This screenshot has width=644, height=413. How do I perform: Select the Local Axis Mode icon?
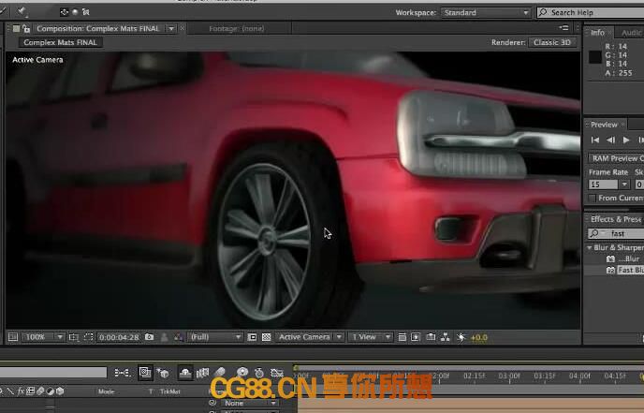point(64,12)
